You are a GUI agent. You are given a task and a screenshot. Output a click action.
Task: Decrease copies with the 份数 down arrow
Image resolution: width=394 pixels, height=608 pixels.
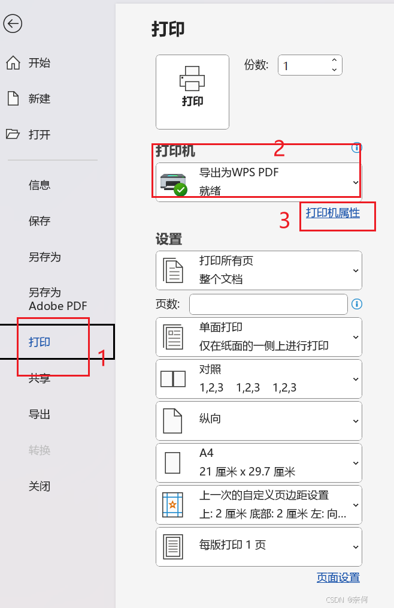(x=334, y=70)
